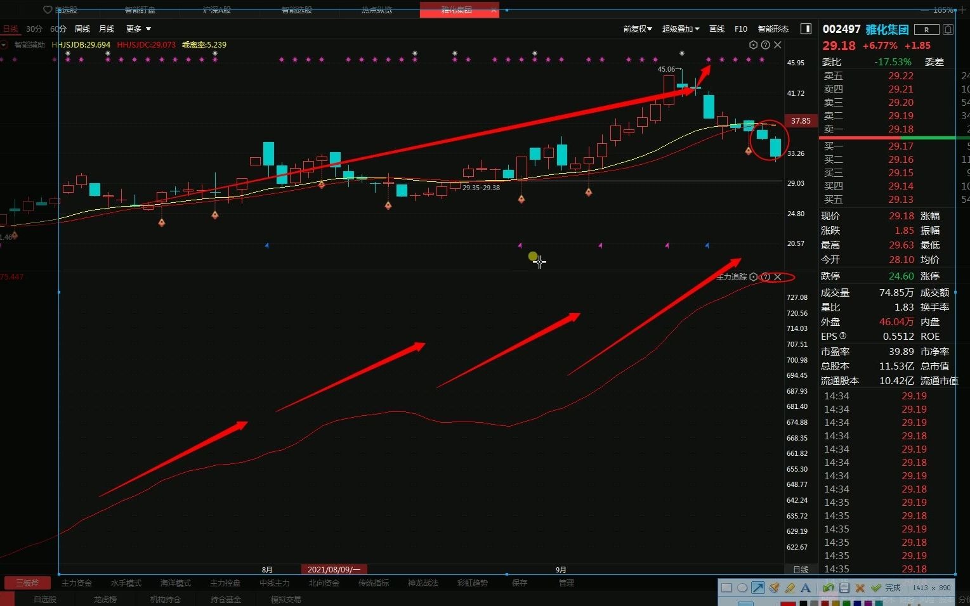Open the 龙虎榜 bottom tab
Screen dimensions: 970x606
pos(105,599)
